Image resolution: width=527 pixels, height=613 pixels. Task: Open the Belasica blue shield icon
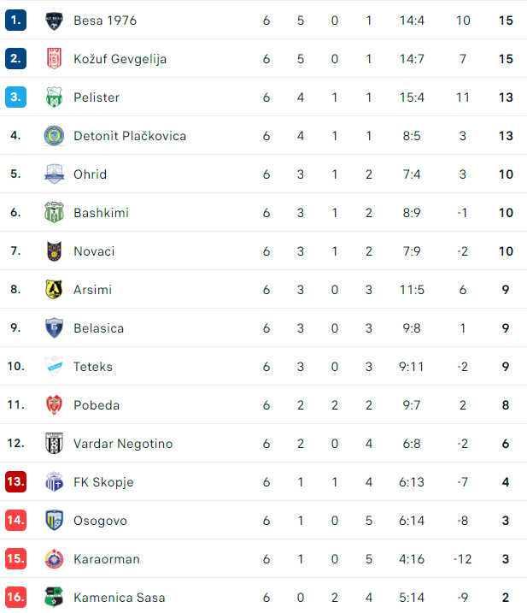click(x=54, y=328)
